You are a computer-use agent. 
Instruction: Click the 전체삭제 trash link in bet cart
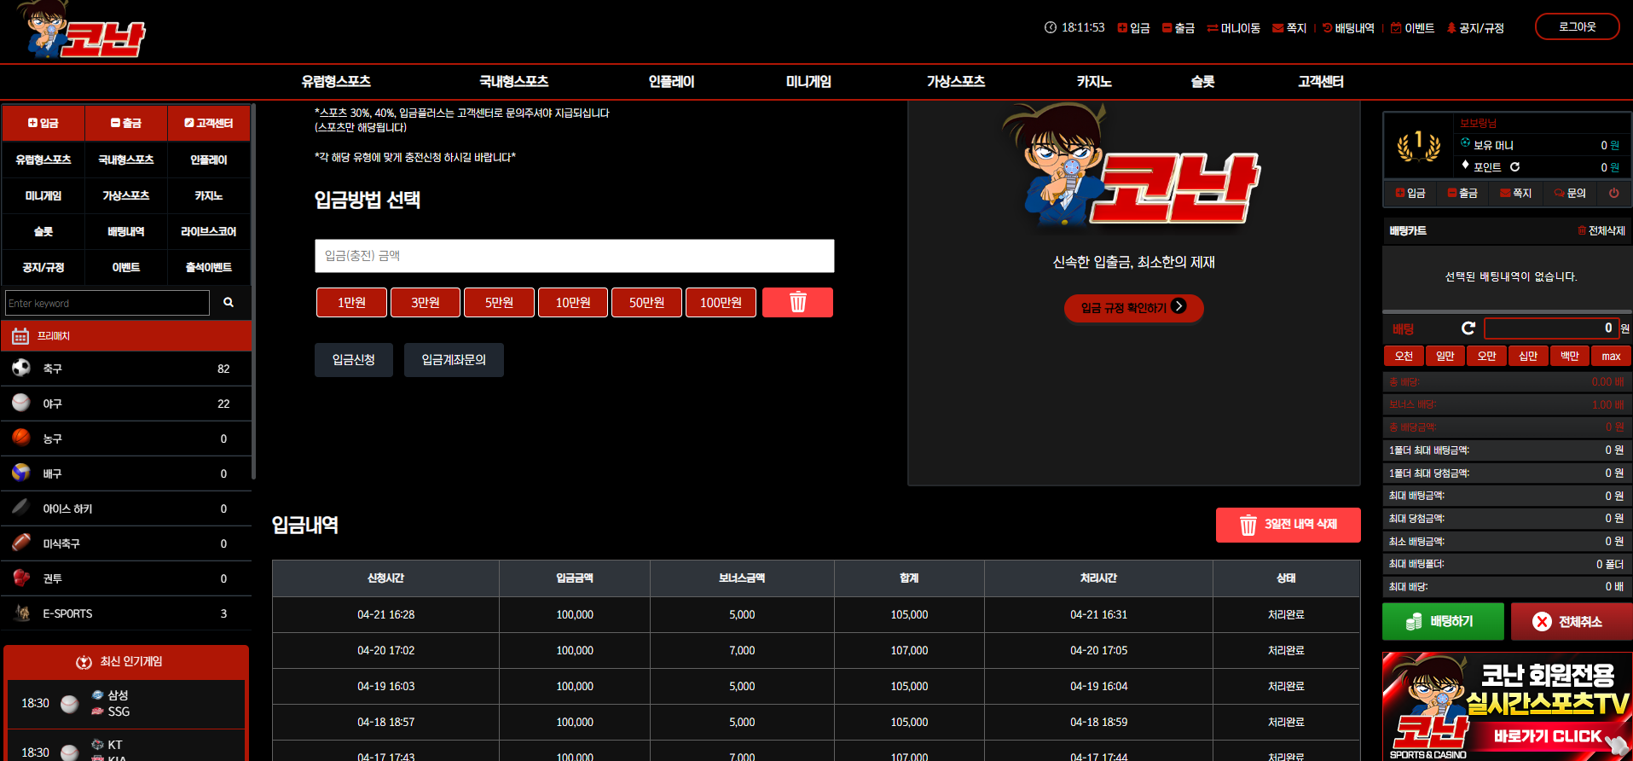tap(1601, 230)
